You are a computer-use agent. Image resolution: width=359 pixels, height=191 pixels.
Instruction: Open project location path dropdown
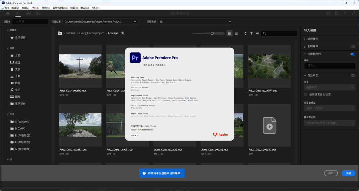[x=100, y=22]
